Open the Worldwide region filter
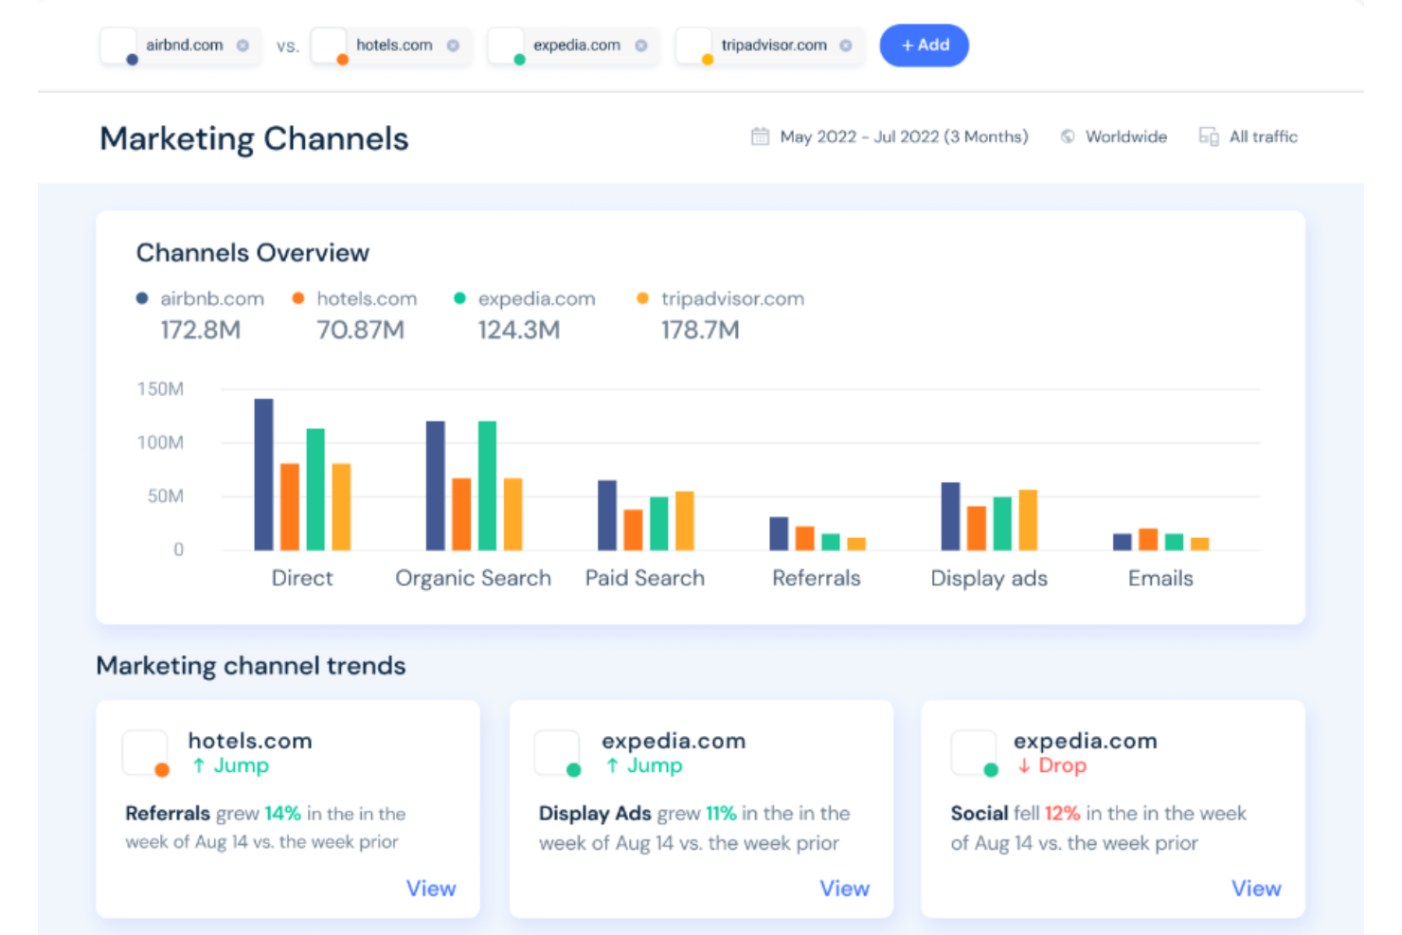 1126,136
